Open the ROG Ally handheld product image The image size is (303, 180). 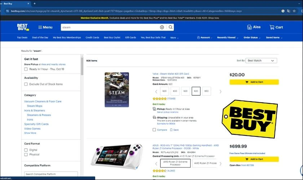pos(117,156)
